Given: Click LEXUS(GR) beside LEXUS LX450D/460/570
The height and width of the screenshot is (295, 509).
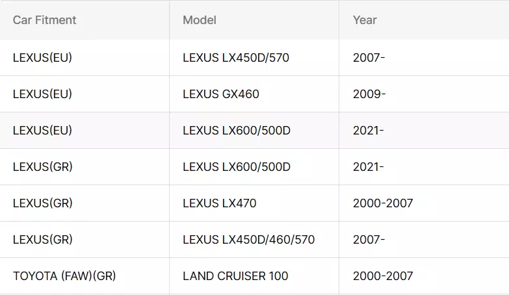Looking at the screenshot, I should [43, 240].
